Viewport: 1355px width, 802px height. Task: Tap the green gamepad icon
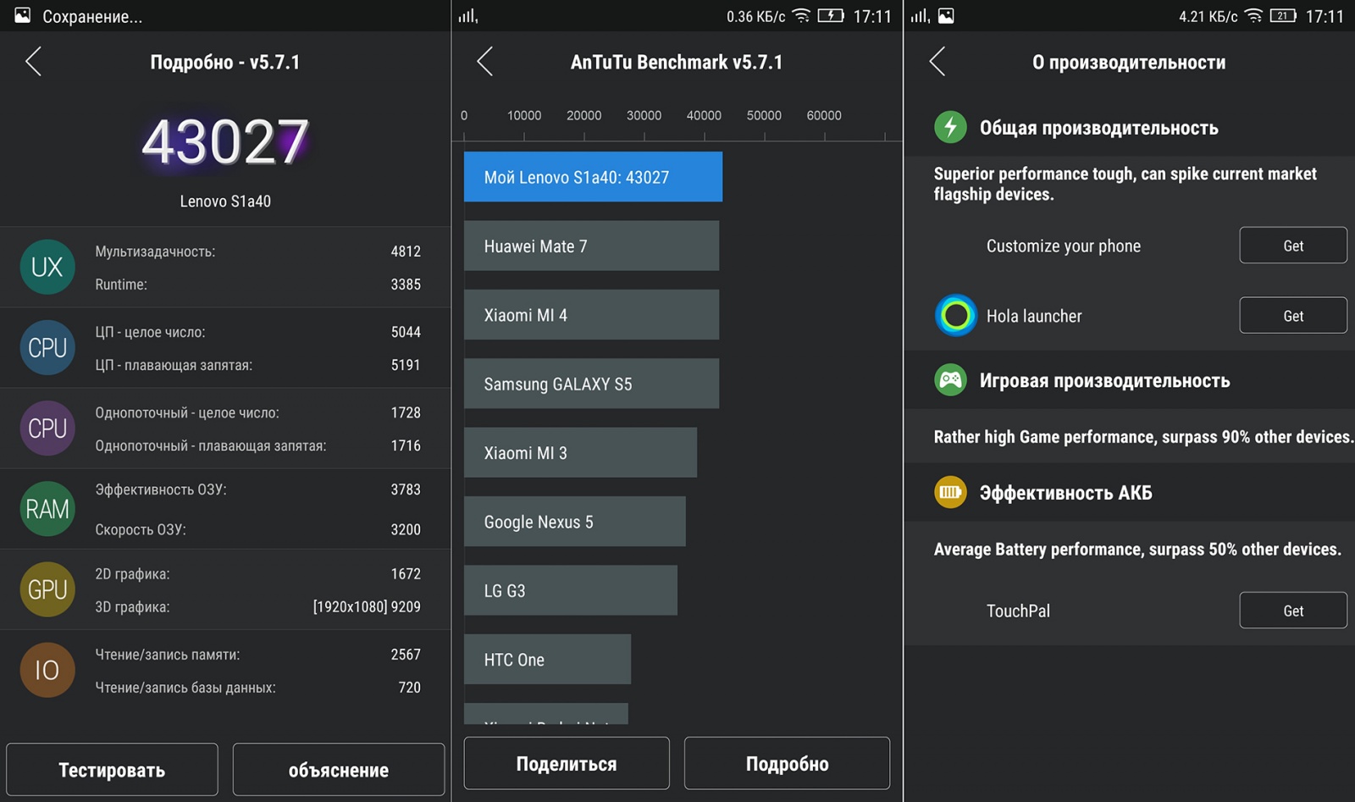950,379
